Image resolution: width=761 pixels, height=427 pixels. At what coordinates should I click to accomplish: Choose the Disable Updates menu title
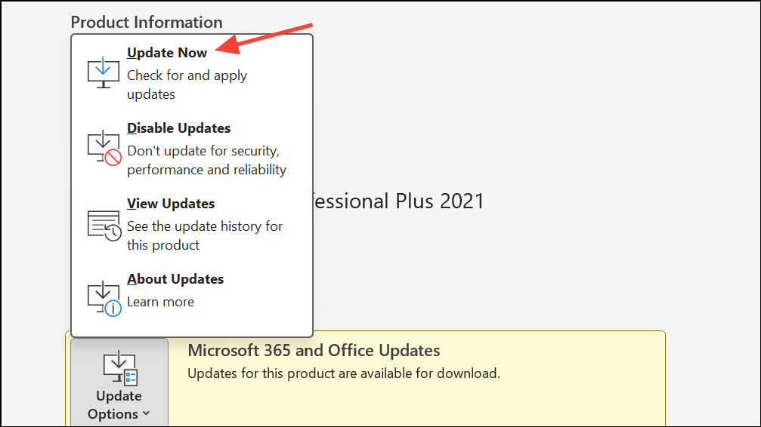178,128
